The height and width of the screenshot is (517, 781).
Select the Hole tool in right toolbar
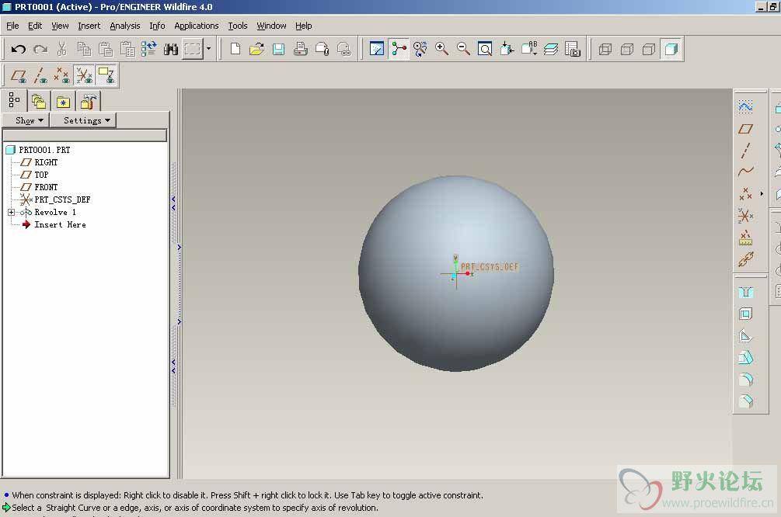[745, 292]
